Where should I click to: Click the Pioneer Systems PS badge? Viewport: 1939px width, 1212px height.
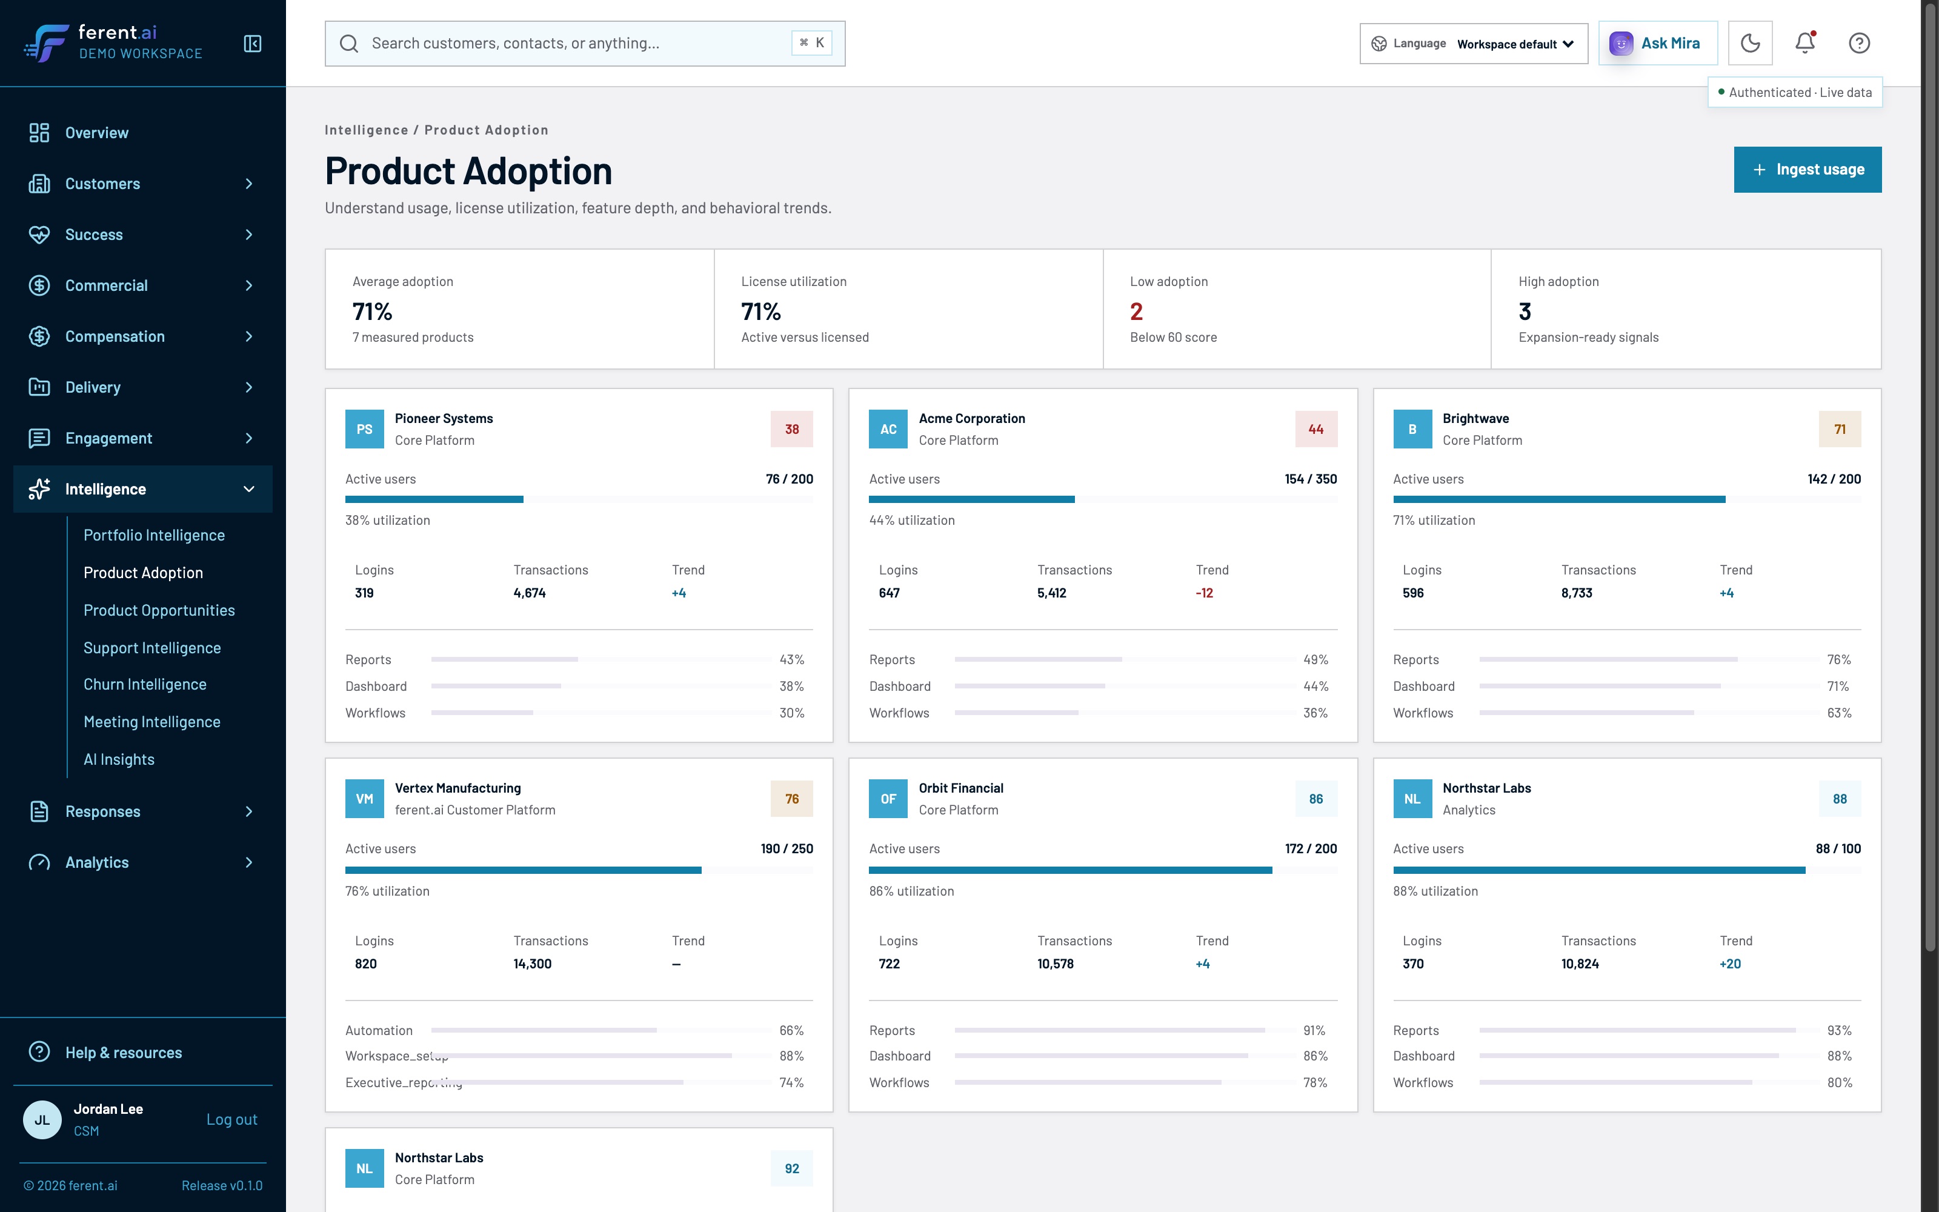(365, 429)
